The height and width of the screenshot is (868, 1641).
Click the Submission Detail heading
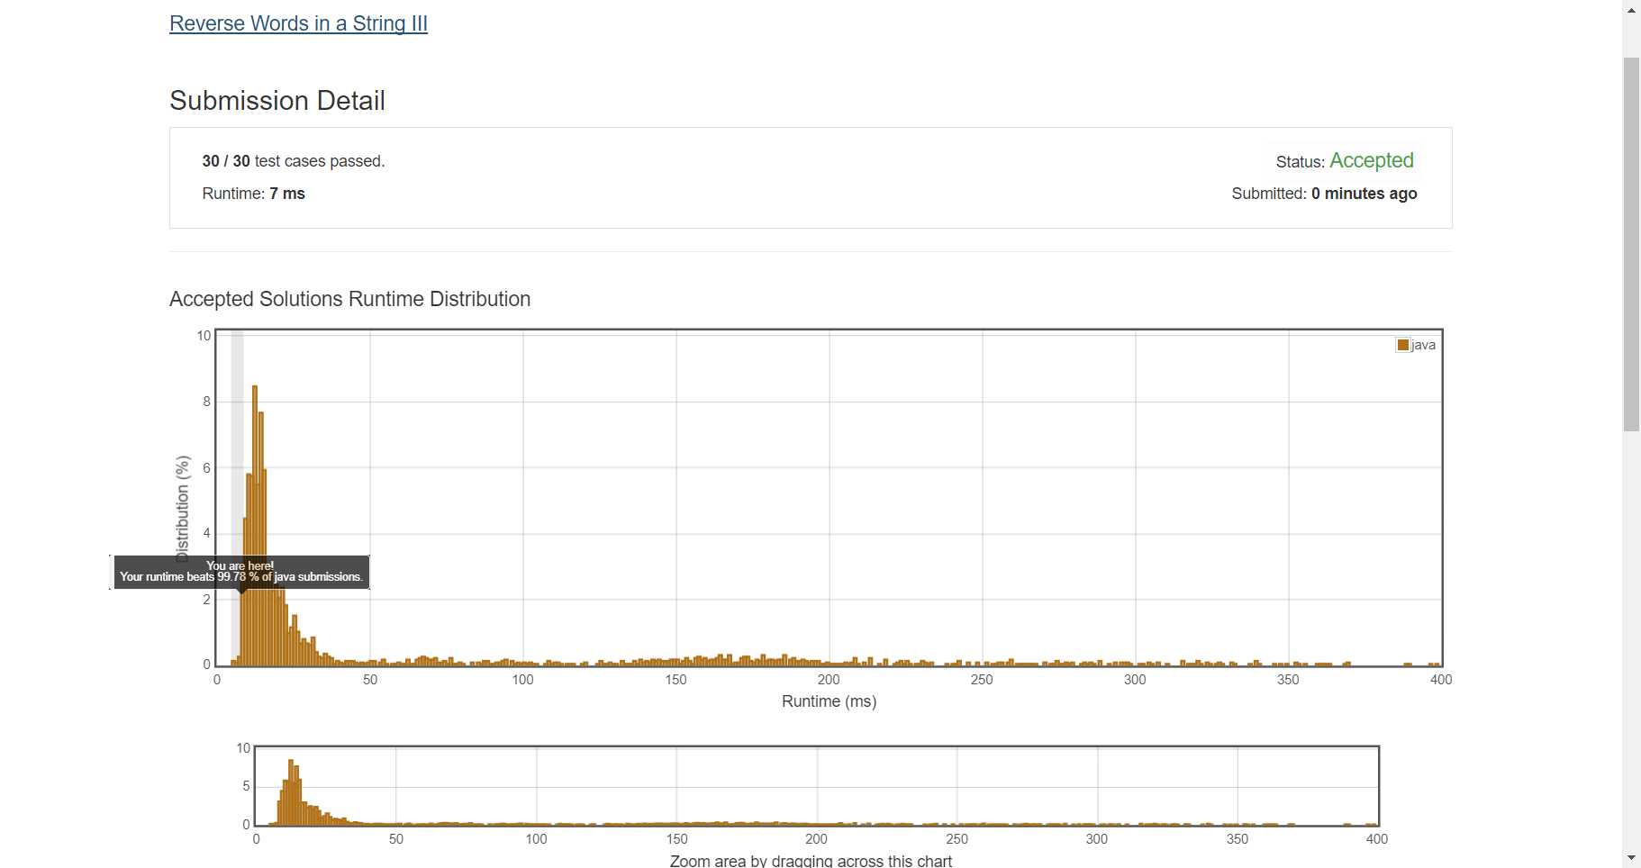277,101
